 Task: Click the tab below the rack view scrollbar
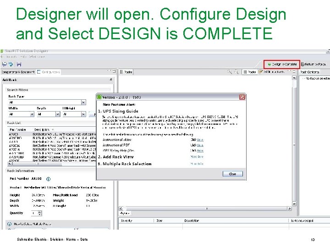125,213
